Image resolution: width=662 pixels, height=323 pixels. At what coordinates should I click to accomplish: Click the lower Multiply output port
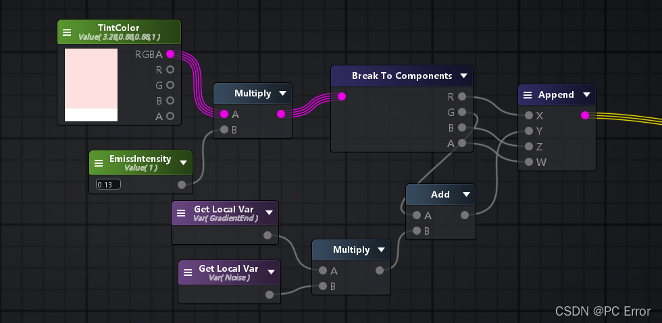380,270
